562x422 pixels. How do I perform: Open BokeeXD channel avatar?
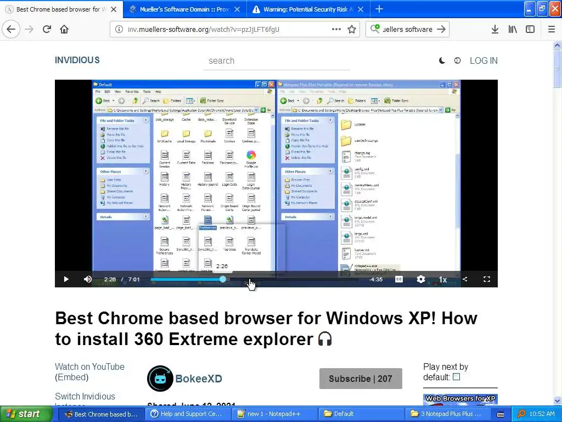coord(160,379)
